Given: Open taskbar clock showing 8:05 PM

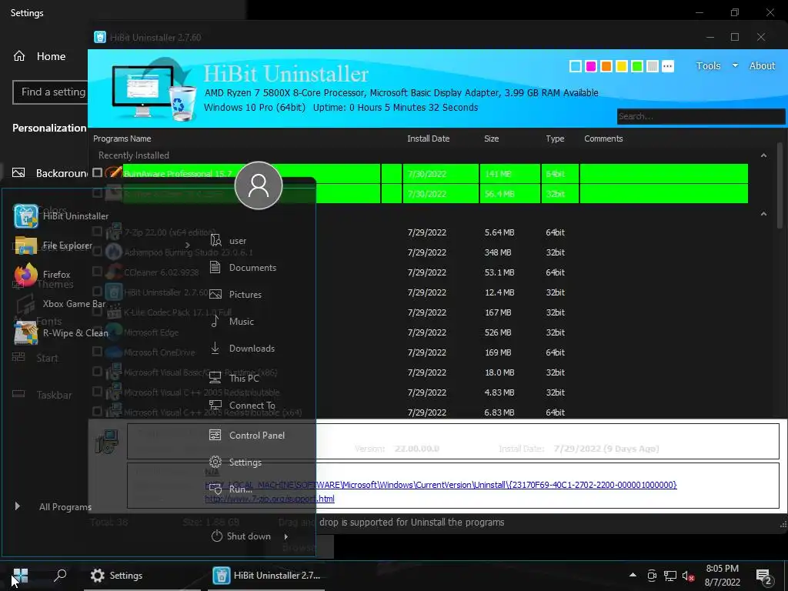Looking at the screenshot, I should point(722,576).
